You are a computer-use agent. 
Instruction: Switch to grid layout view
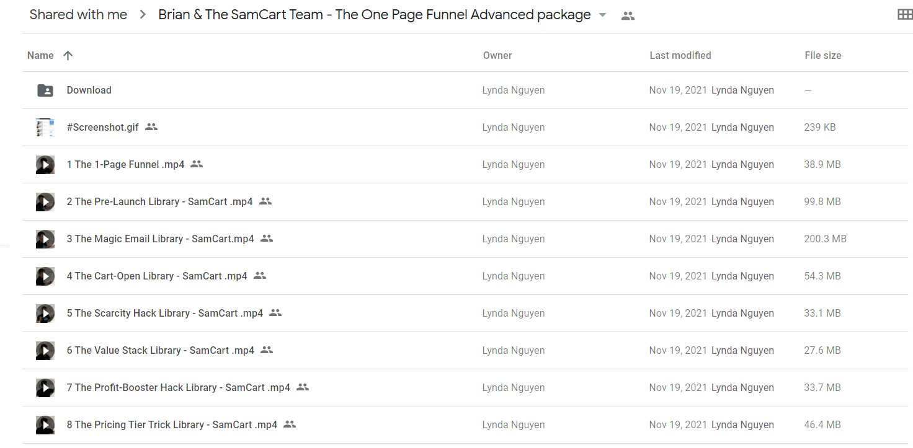(x=905, y=15)
